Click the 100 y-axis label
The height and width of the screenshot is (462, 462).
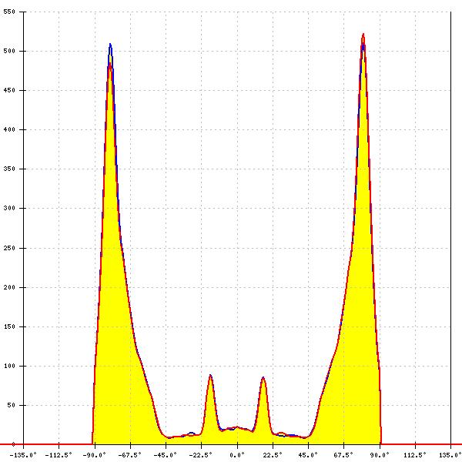[8, 366]
